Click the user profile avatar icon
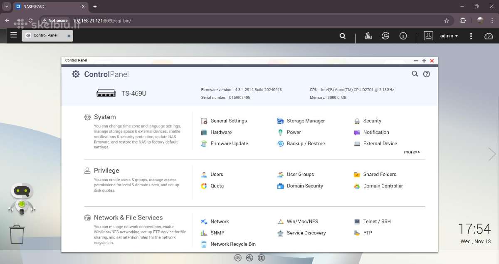 coord(428,36)
